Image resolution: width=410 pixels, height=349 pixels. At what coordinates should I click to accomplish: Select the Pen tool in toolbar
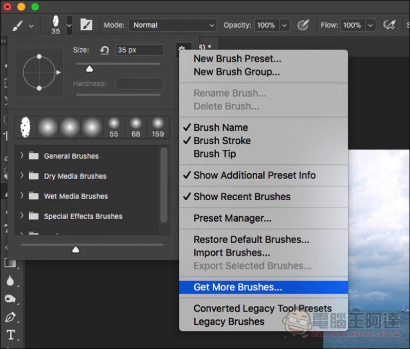[10, 317]
